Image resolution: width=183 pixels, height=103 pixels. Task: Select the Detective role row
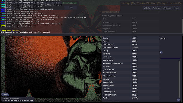coord(130,54)
